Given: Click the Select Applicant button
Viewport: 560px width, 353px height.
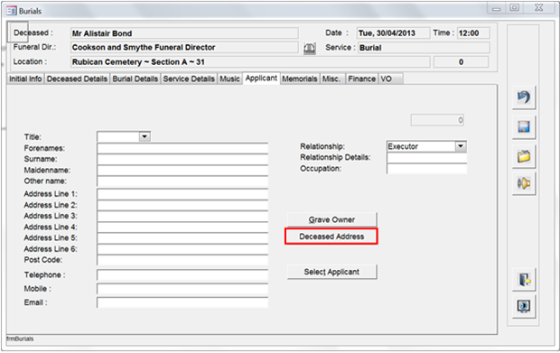Looking at the screenshot, I should (331, 272).
